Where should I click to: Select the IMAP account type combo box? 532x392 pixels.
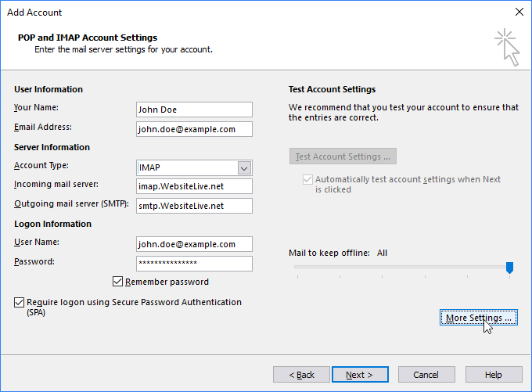pyautogui.click(x=186, y=167)
